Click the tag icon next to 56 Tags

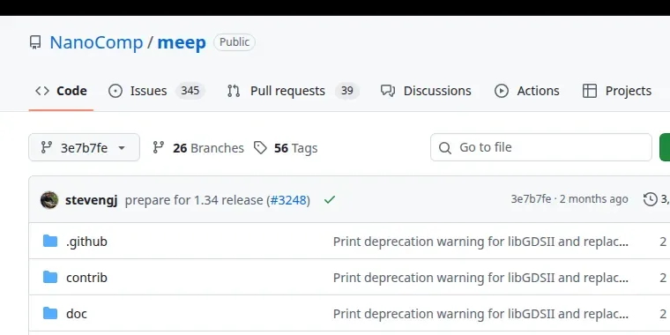pos(260,148)
